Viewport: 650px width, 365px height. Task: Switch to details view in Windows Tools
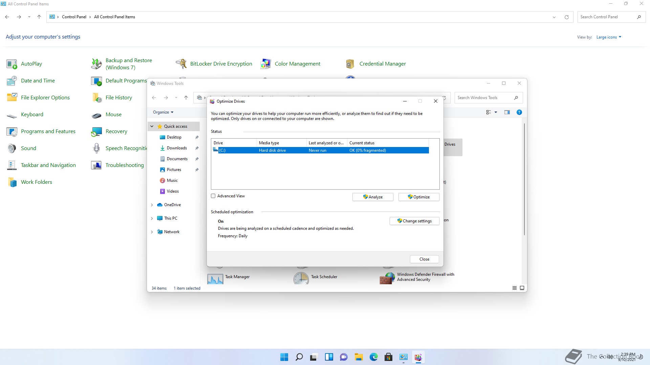coord(514,288)
